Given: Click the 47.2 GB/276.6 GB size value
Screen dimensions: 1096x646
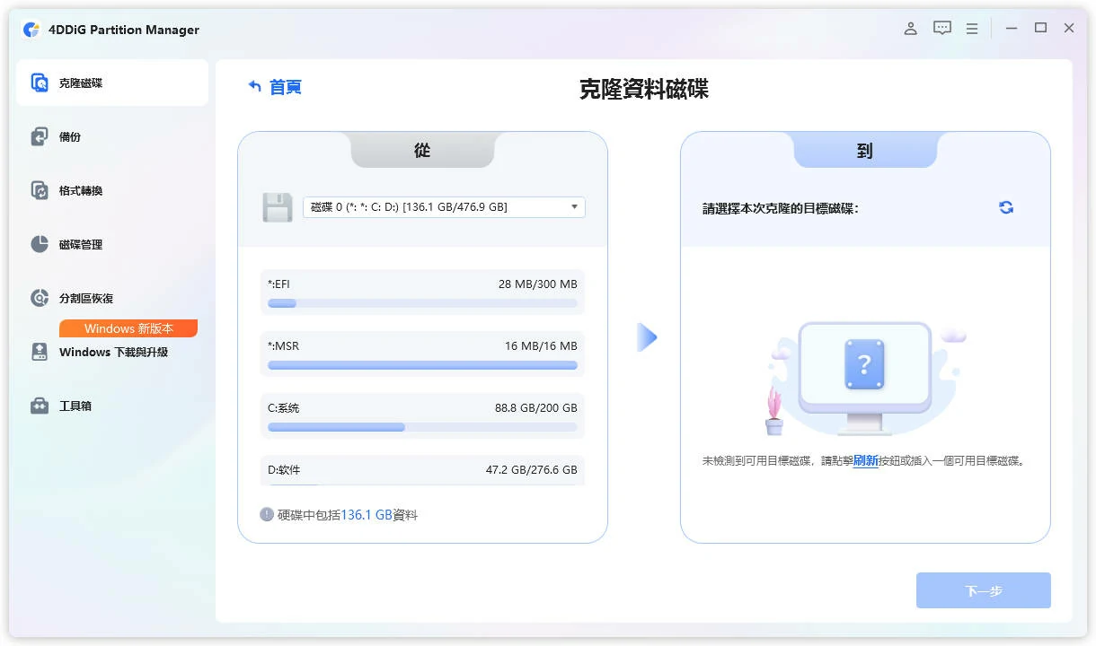Looking at the screenshot, I should [x=532, y=469].
